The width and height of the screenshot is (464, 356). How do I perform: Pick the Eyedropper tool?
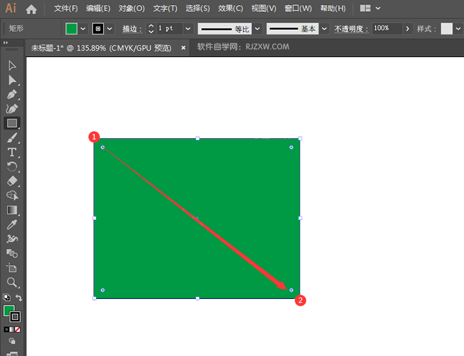click(12, 224)
